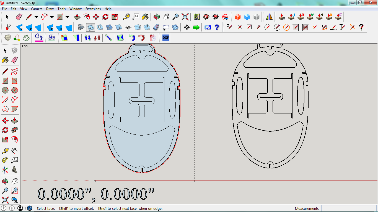This screenshot has height=212, width=378.
Task: Expand the Arc tool dropdown arrow
Action: pyautogui.click(x=52, y=17)
